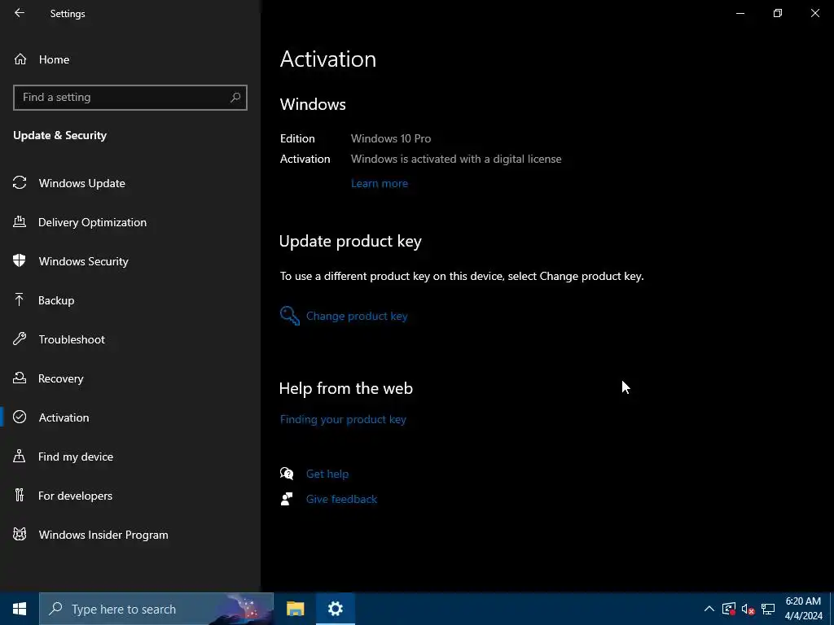
Task: Click the muted speaker volume tray icon
Action: [748, 609]
